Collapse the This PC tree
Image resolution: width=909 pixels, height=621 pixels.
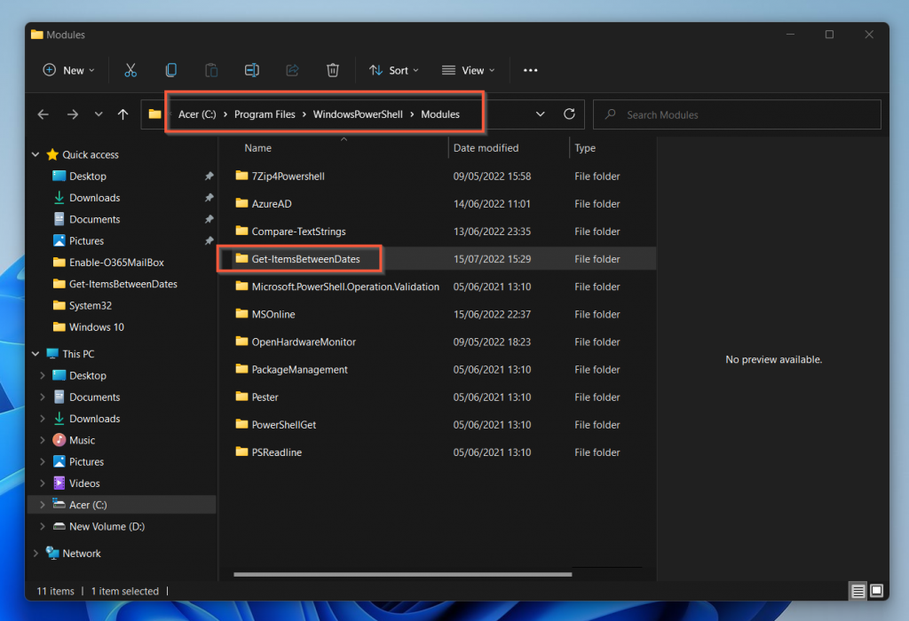pyautogui.click(x=36, y=353)
